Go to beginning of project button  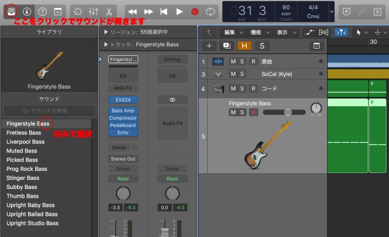(164, 12)
